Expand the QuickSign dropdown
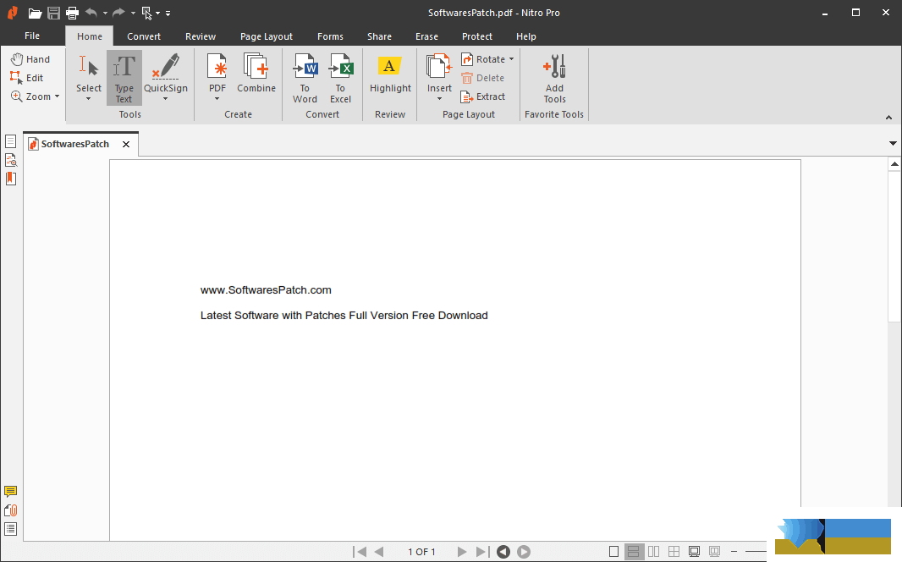902x562 pixels. coord(166,99)
